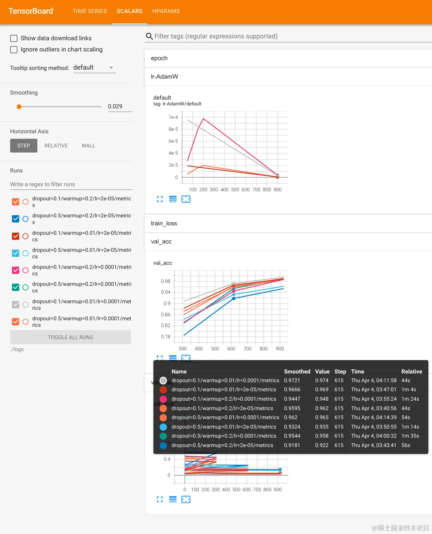Click the val_acc line chart area
The height and width of the screenshot is (534, 432).
click(x=231, y=306)
